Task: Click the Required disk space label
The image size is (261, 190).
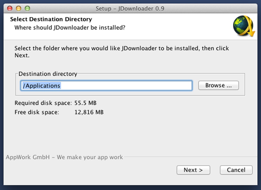Action: point(43,103)
